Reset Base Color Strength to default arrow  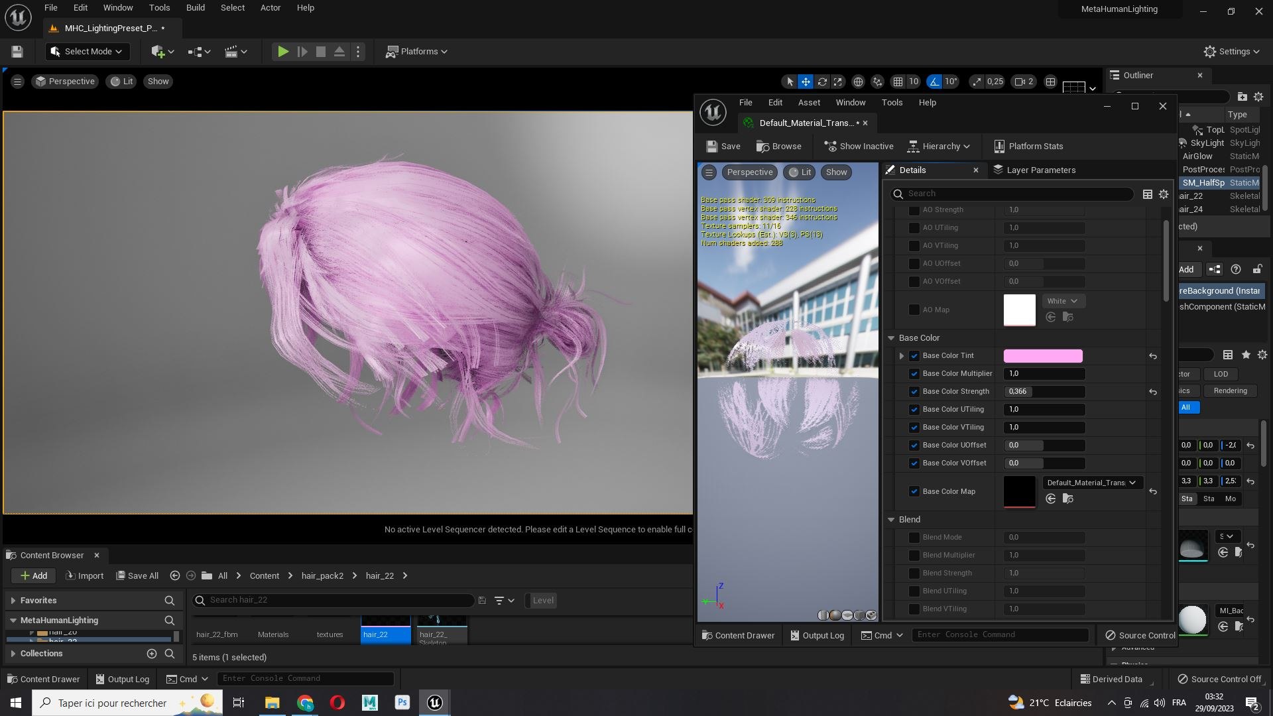[1153, 392]
